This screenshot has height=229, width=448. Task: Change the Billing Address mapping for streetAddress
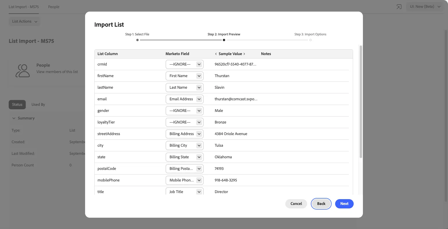point(185,134)
